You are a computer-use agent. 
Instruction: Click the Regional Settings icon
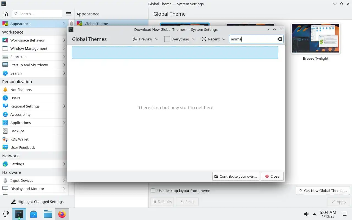[5, 106]
